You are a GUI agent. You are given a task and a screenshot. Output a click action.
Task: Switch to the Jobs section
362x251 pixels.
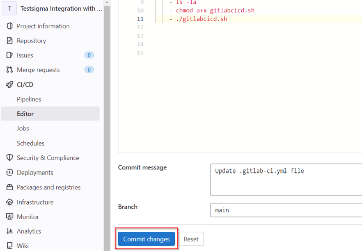pos(23,128)
